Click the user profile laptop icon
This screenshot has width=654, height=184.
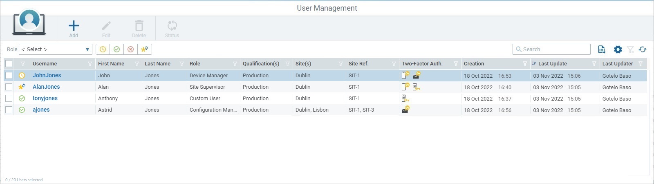tap(29, 22)
